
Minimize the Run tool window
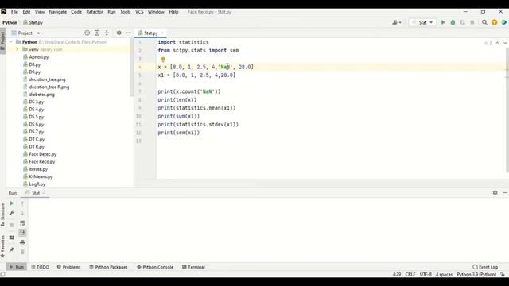click(x=505, y=192)
